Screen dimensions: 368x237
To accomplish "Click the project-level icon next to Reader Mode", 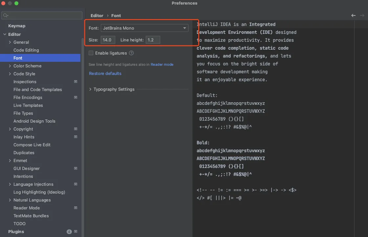I will coord(76,208).
